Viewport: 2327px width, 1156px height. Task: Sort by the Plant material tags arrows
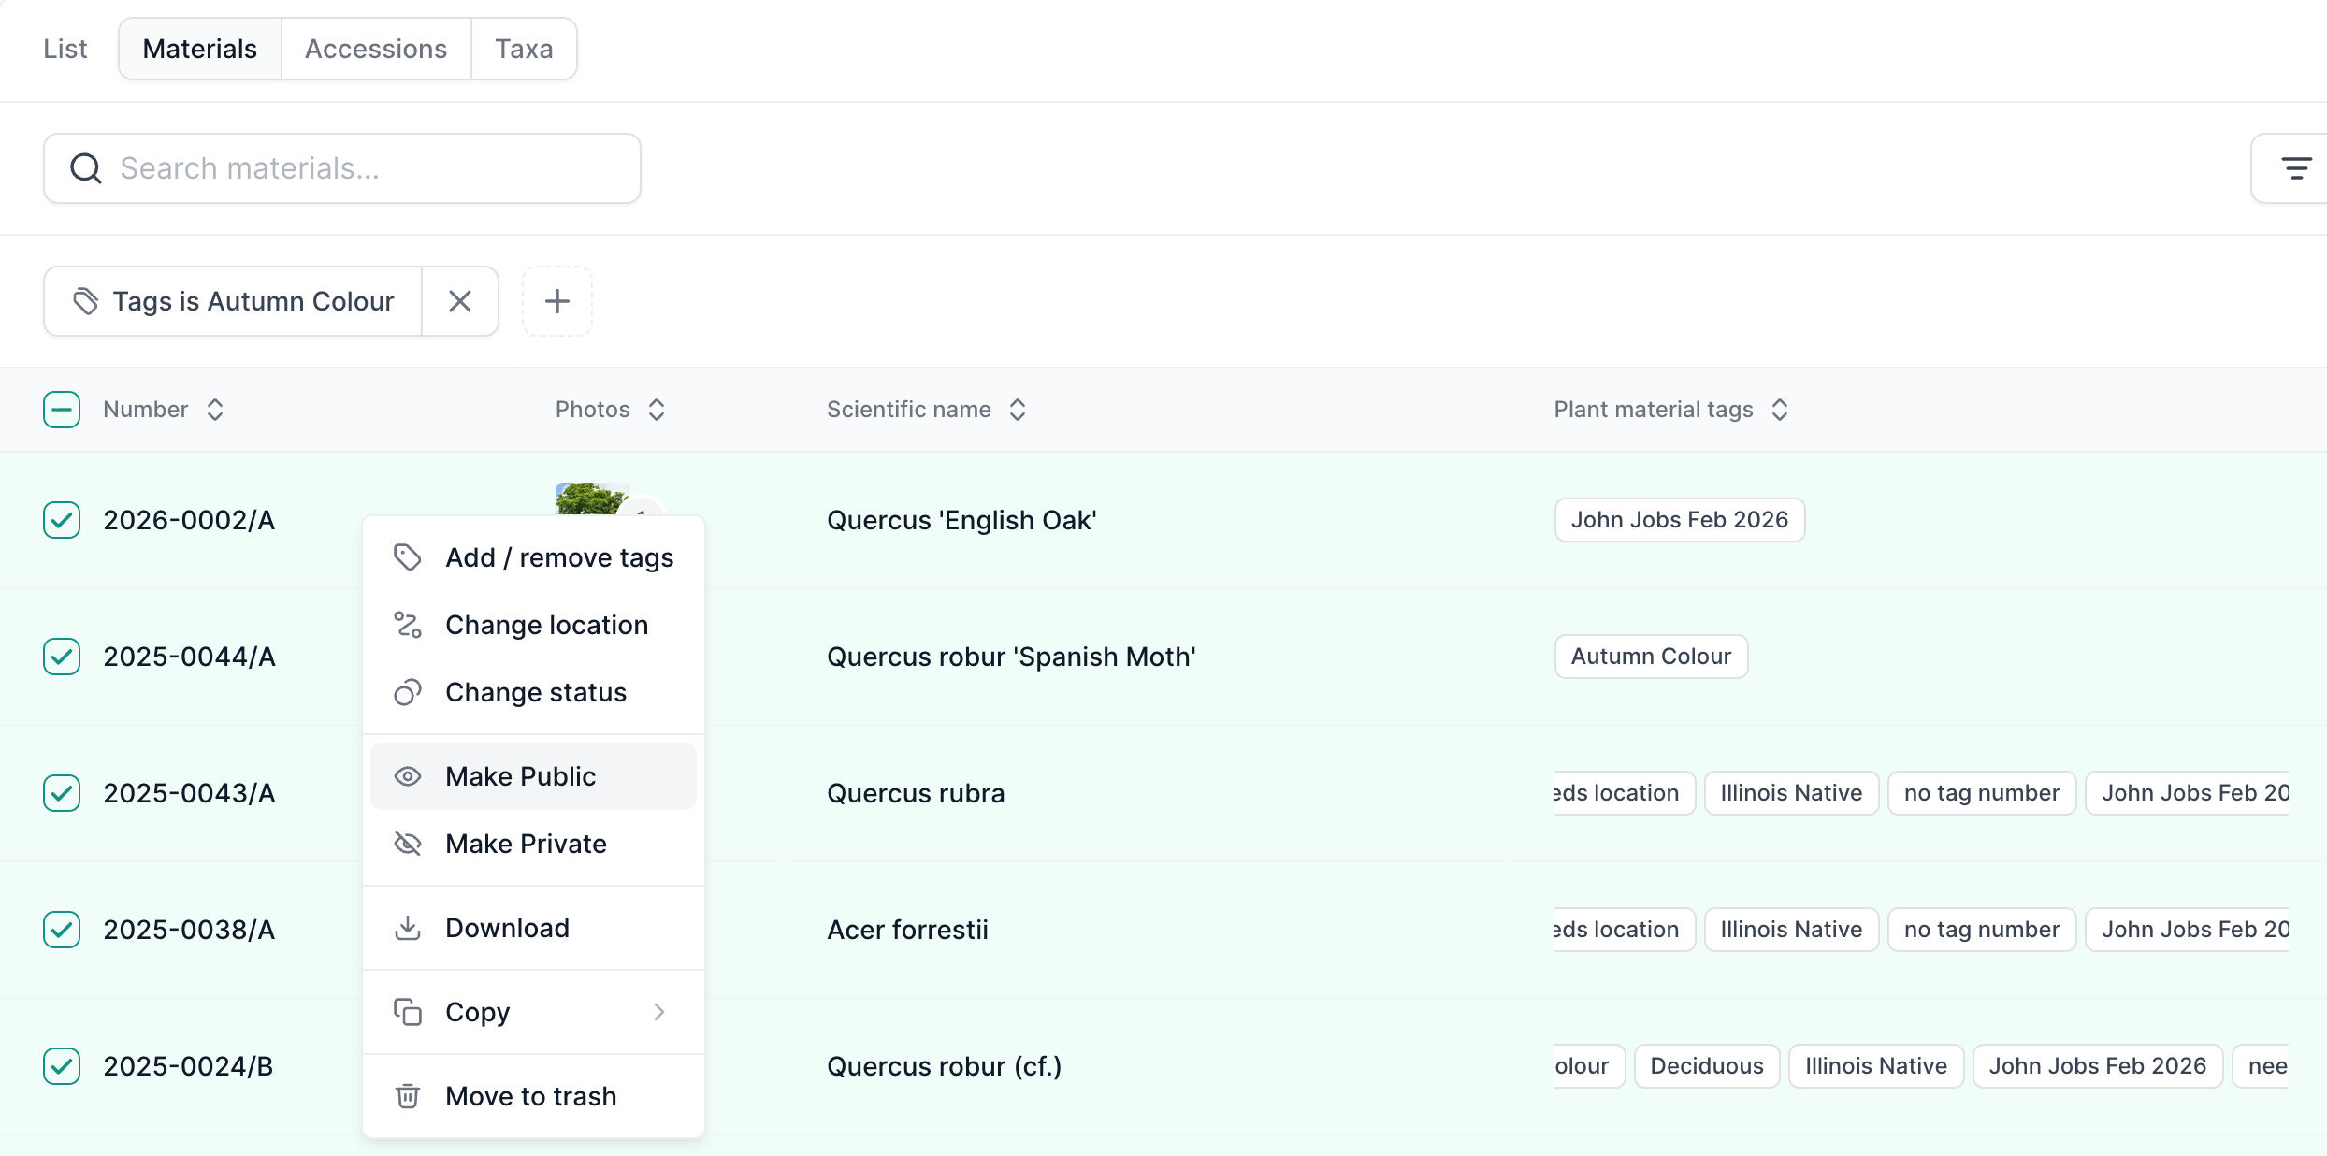pos(1780,410)
